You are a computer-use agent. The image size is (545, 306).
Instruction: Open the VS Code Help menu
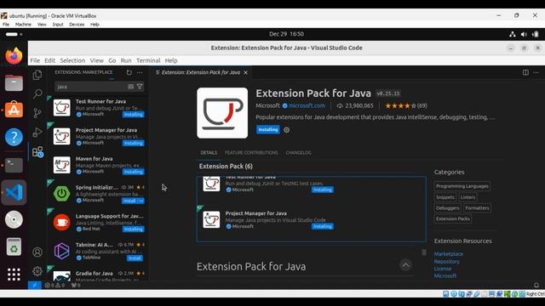[171, 60]
